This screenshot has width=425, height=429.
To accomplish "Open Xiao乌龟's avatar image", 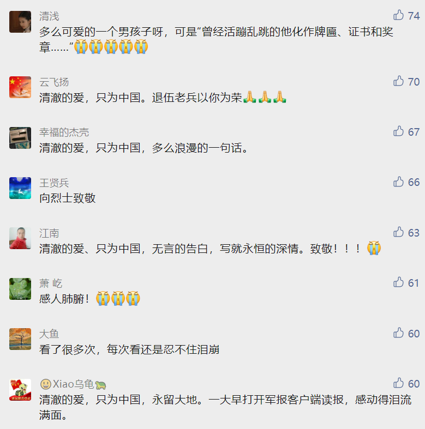I will click(20, 390).
